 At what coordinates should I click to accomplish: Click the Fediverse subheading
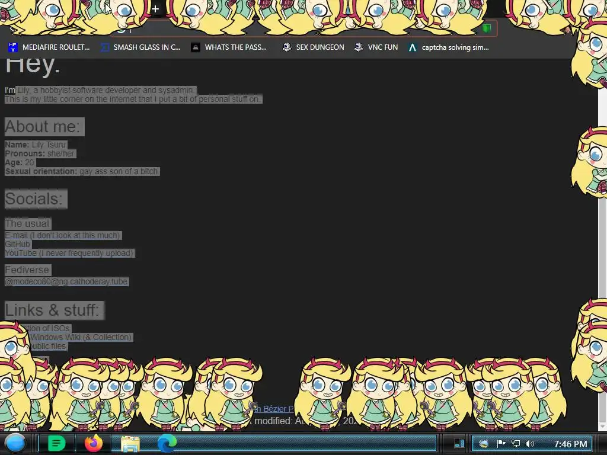27,270
